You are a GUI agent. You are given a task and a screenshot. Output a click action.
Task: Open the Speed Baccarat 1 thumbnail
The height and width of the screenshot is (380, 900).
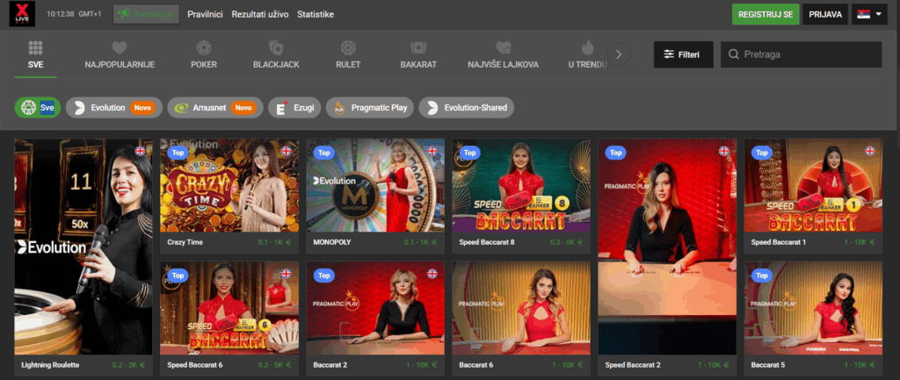pyautogui.click(x=813, y=185)
